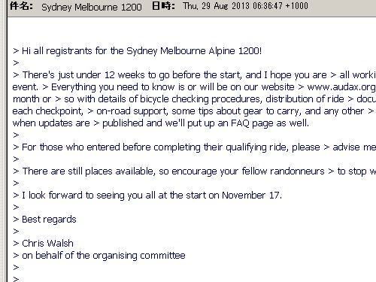Image resolution: width=376 pixels, height=282 pixels.
Task: Open the www.audax.org website link
Action: [341, 87]
